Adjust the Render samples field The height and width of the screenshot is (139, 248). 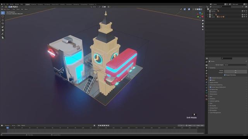pyautogui.click(x=236, y=71)
